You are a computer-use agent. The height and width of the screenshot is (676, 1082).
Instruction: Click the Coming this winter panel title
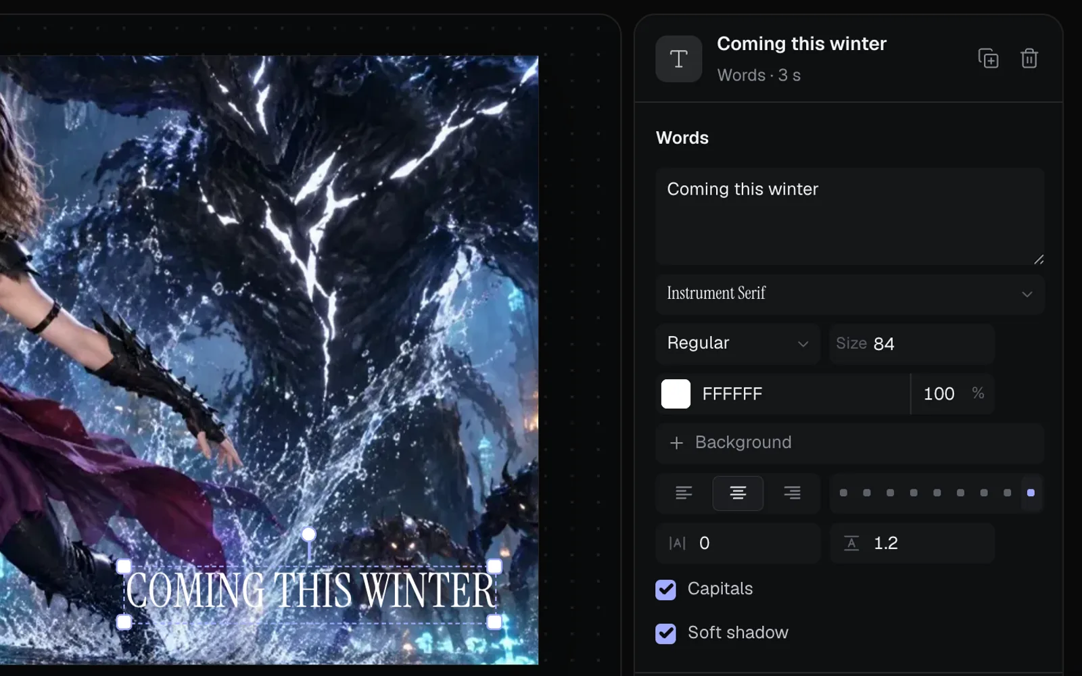[x=801, y=44]
